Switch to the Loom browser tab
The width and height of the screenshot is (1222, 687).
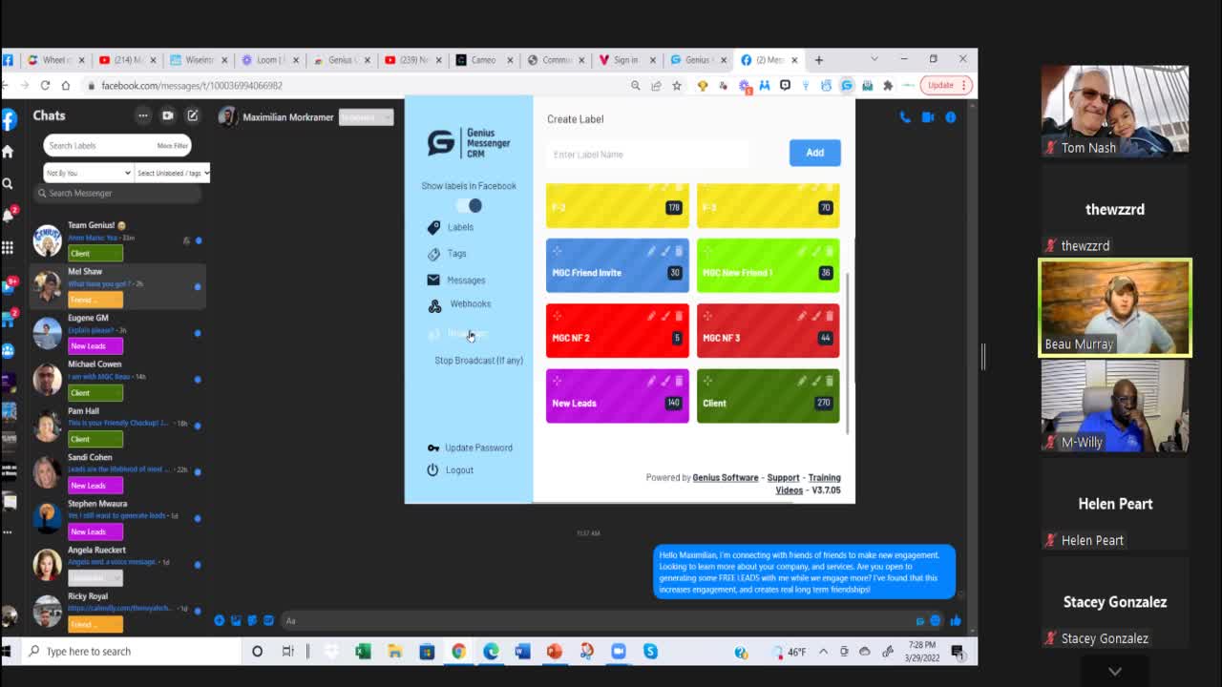(x=270, y=60)
